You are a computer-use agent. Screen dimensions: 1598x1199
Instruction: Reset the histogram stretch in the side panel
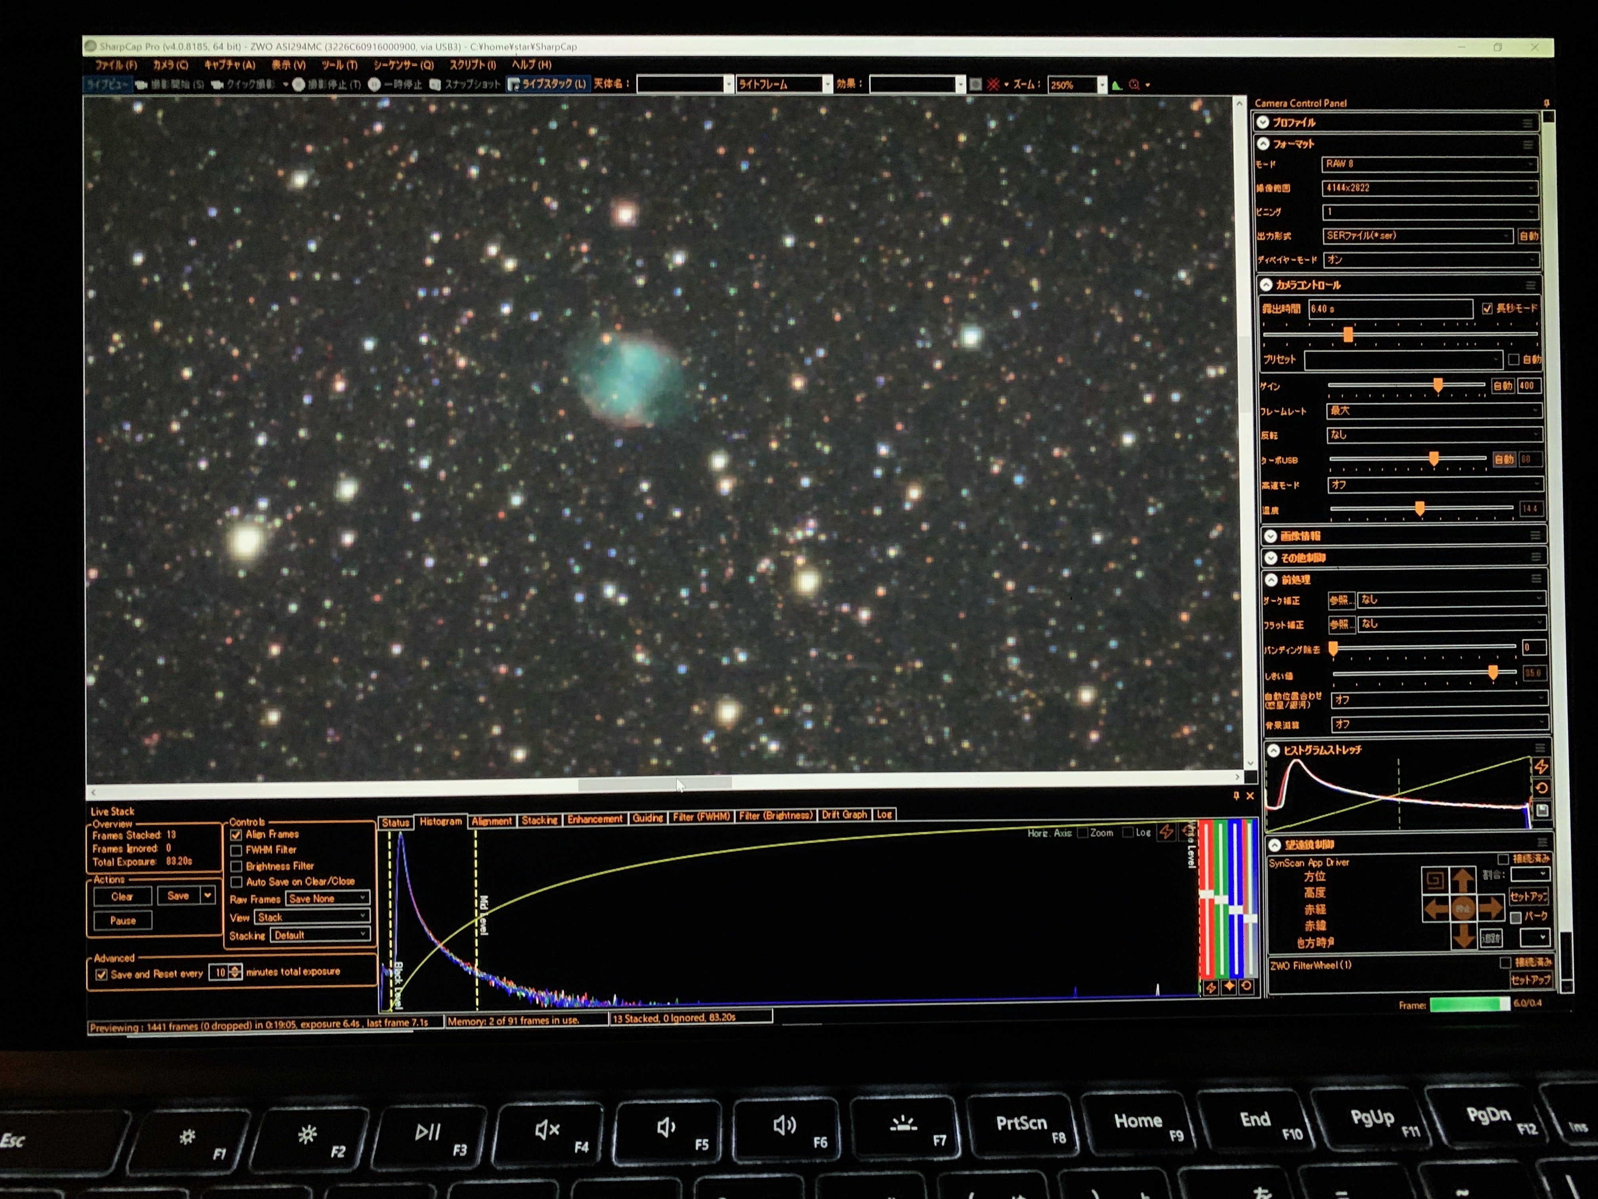1542,789
